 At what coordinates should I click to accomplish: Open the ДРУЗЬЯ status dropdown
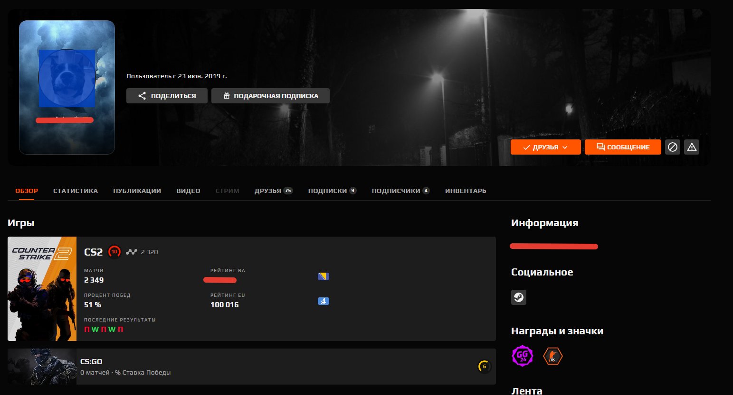[545, 147]
